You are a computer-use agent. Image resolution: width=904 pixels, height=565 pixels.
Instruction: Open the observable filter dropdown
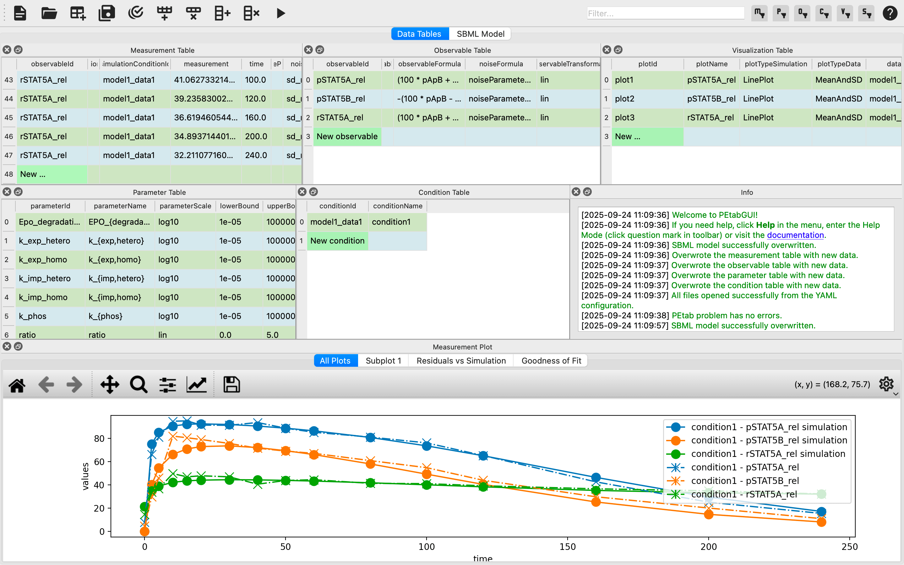[x=802, y=13]
